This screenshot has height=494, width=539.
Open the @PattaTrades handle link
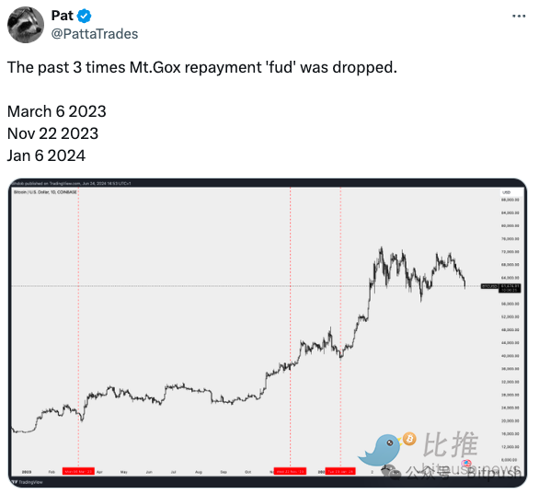coord(95,34)
